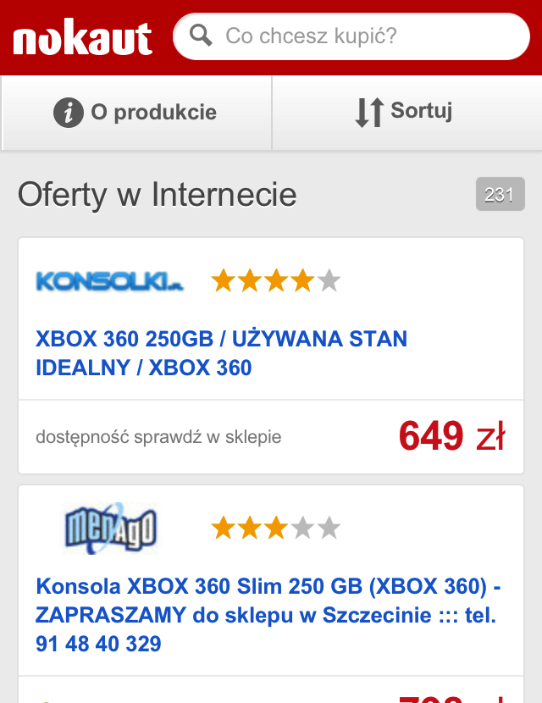This screenshot has height=703, width=542.
Task: Click "dostępność sprawdź w sklepie" text
Action: coord(158,437)
